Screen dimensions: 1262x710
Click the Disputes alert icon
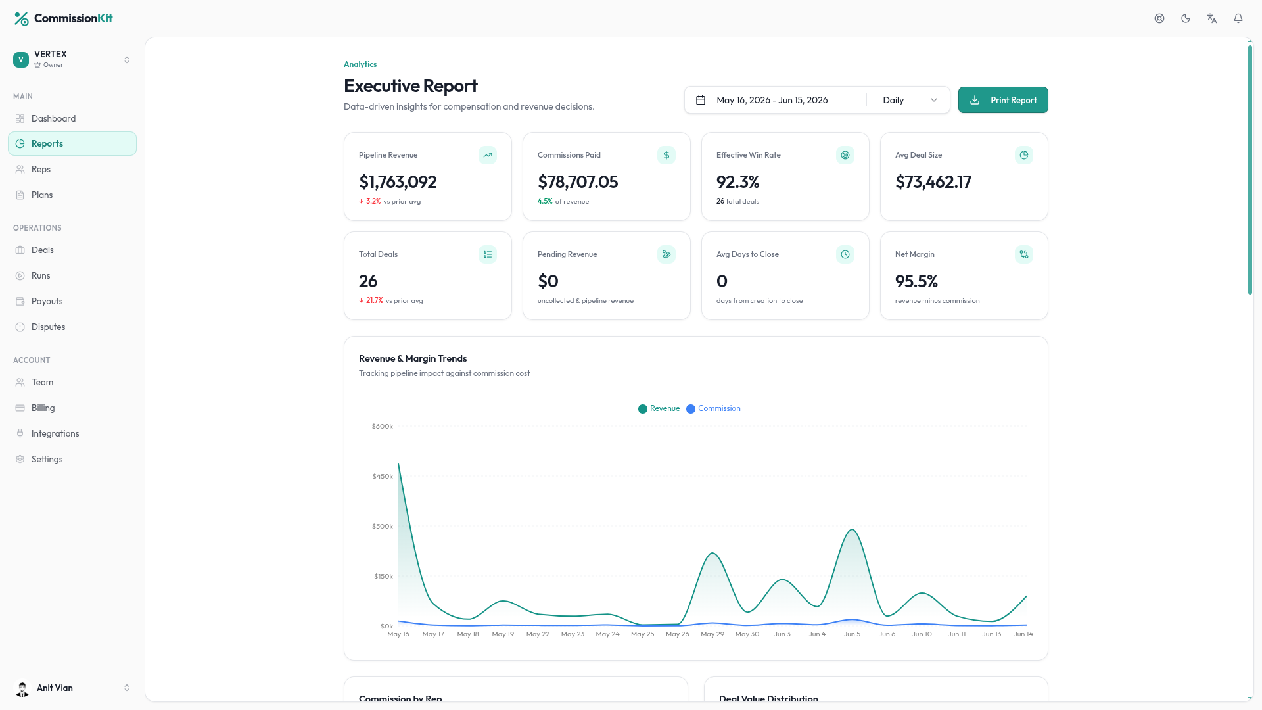pos(20,327)
